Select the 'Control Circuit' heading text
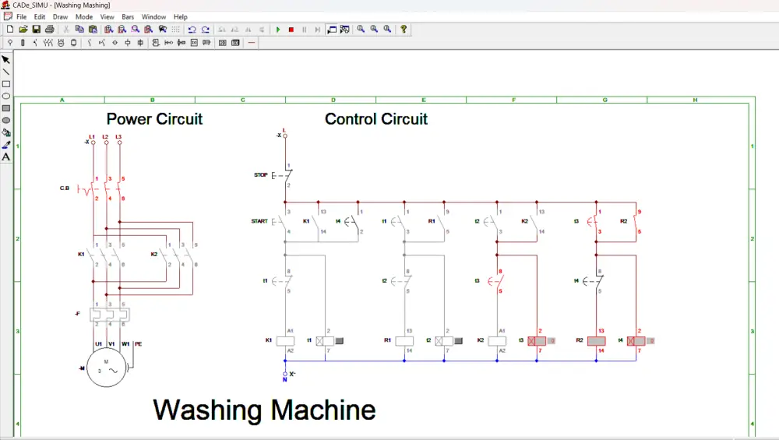 pyautogui.click(x=376, y=118)
